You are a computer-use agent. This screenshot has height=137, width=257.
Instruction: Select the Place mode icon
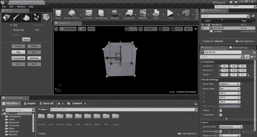[x=6, y=17]
